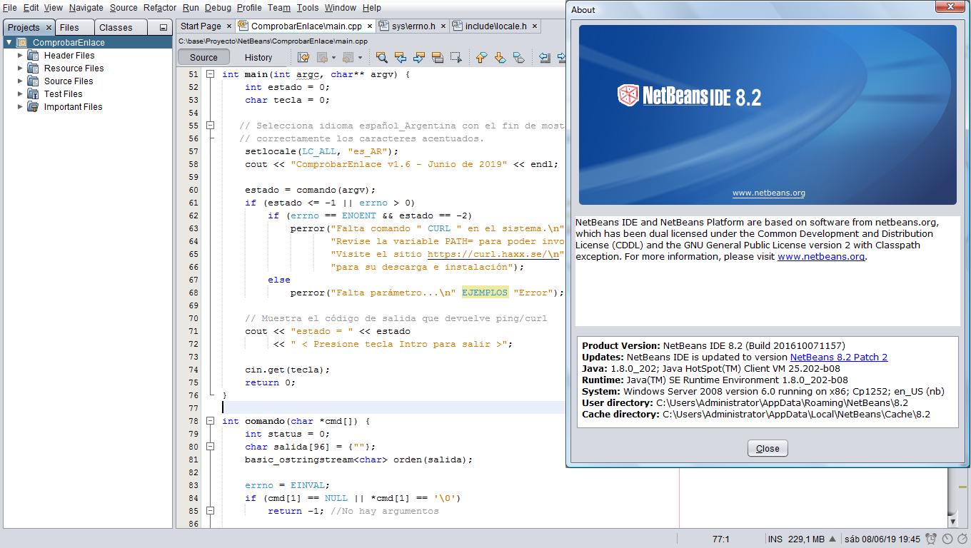Switch to include\locale.h editor tab

495,26
